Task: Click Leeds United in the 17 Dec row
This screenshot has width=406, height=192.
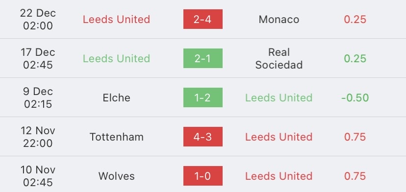Action: 116,58
